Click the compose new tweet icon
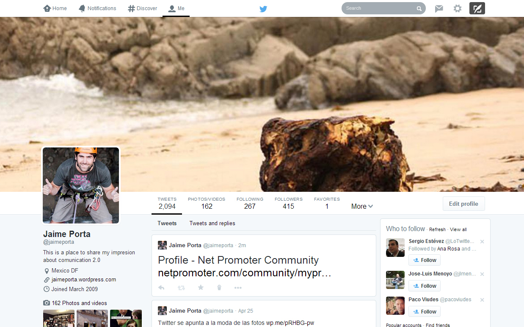Screen dimensions: 524x327 (x=477, y=8)
